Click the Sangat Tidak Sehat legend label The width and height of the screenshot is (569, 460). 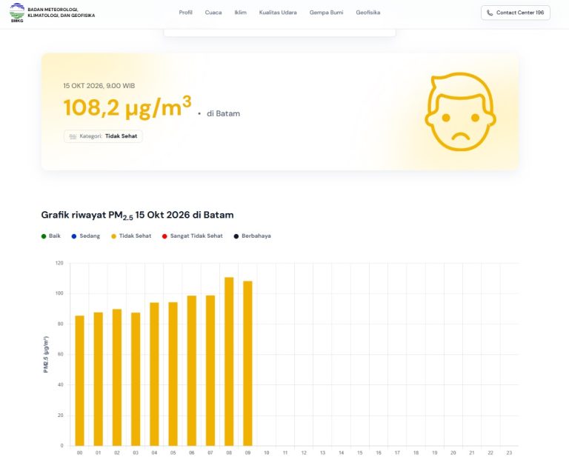point(196,236)
